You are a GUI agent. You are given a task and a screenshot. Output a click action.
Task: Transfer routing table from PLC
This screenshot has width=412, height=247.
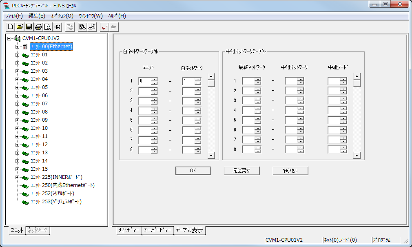[92, 27]
